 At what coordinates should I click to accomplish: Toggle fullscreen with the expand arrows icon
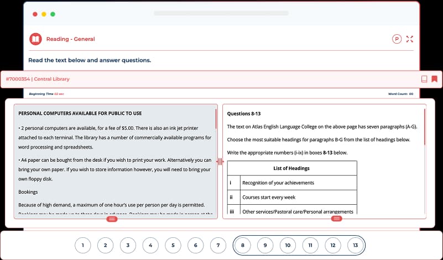[x=410, y=39]
